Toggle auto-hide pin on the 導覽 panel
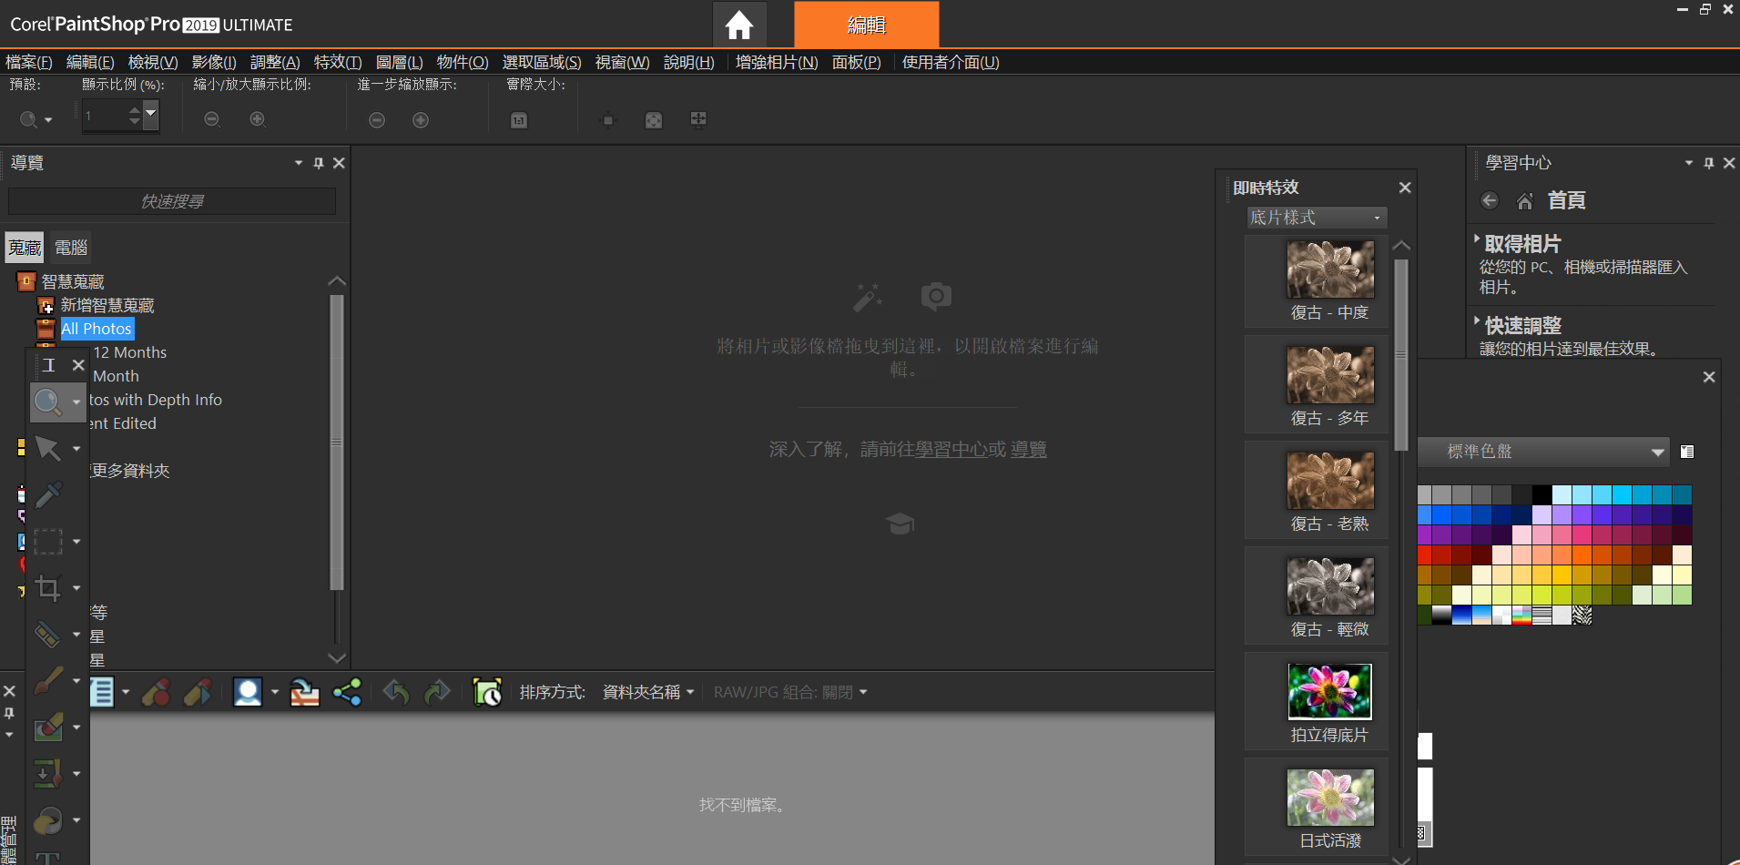This screenshot has height=865, width=1740. pyautogui.click(x=318, y=162)
